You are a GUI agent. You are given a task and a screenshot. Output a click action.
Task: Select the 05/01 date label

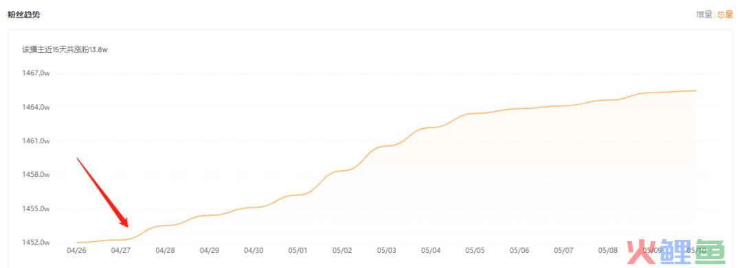298,250
